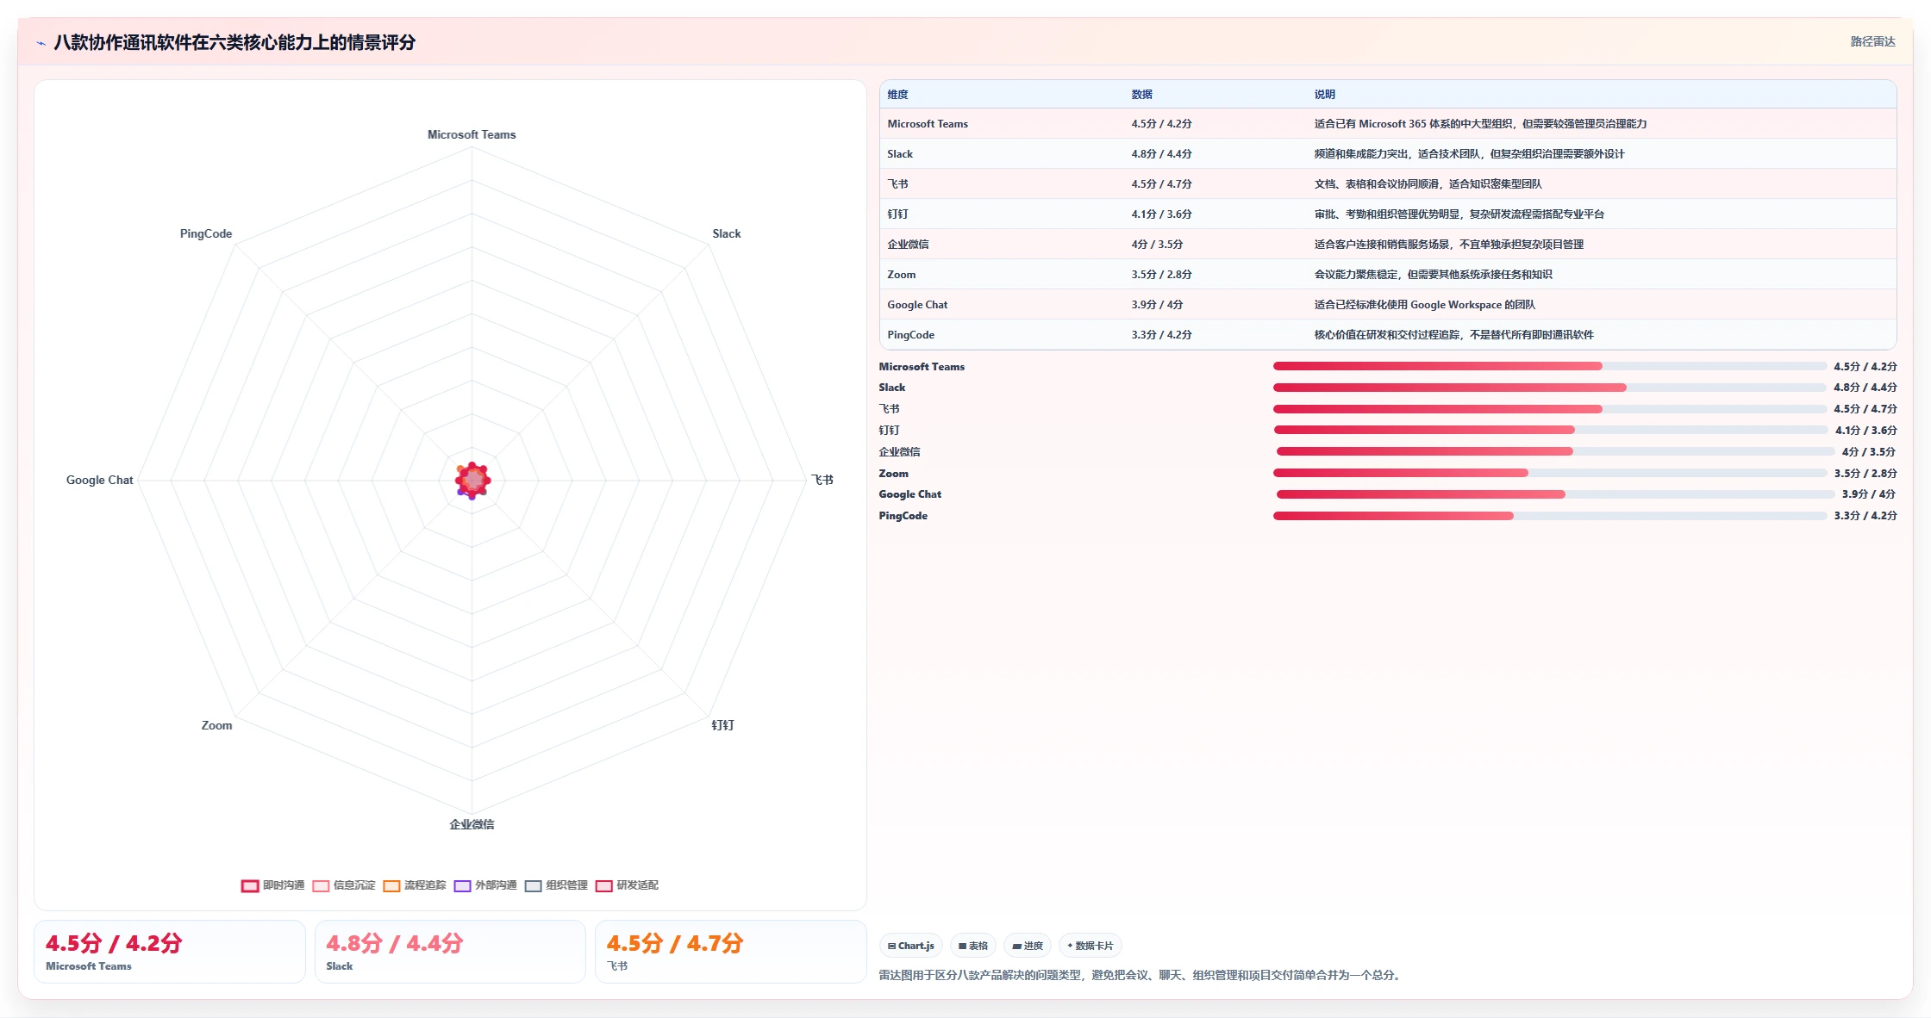This screenshot has width=1931, height=1018.
Task: Click the 飞书 progress bar
Action: coord(1550,409)
